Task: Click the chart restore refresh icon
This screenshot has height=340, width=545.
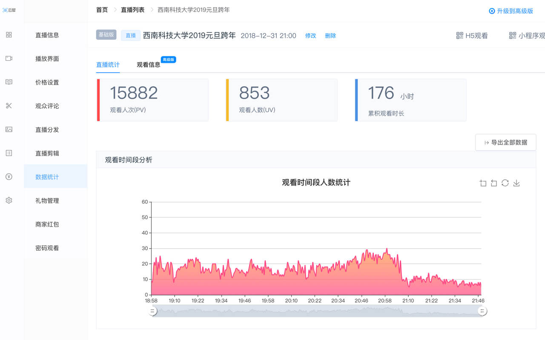Action: click(x=505, y=183)
